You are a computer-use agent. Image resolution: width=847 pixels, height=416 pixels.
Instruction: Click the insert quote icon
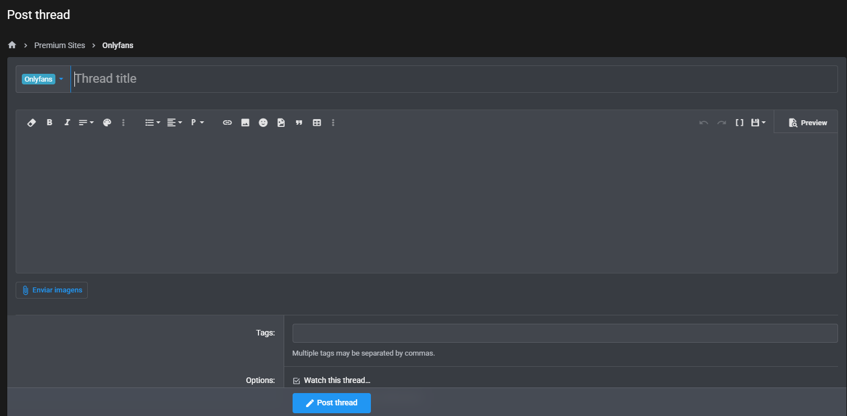point(299,122)
